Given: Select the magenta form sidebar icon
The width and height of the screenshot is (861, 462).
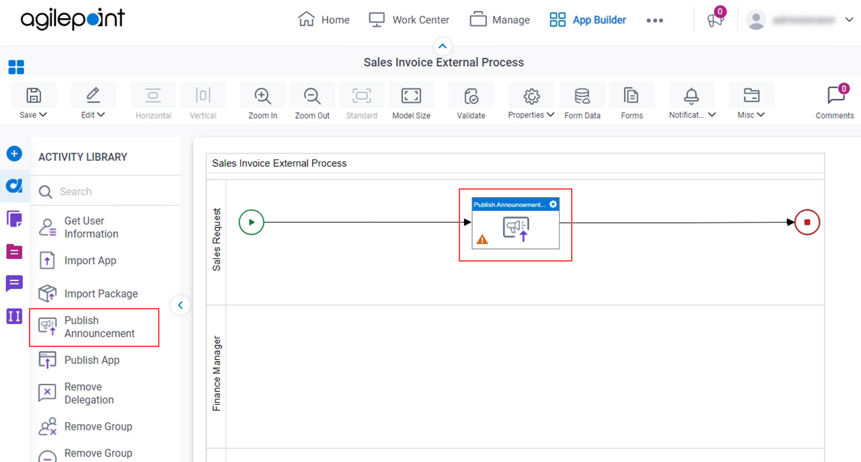Looking at the screenshot, I should (x=14, y=252).
